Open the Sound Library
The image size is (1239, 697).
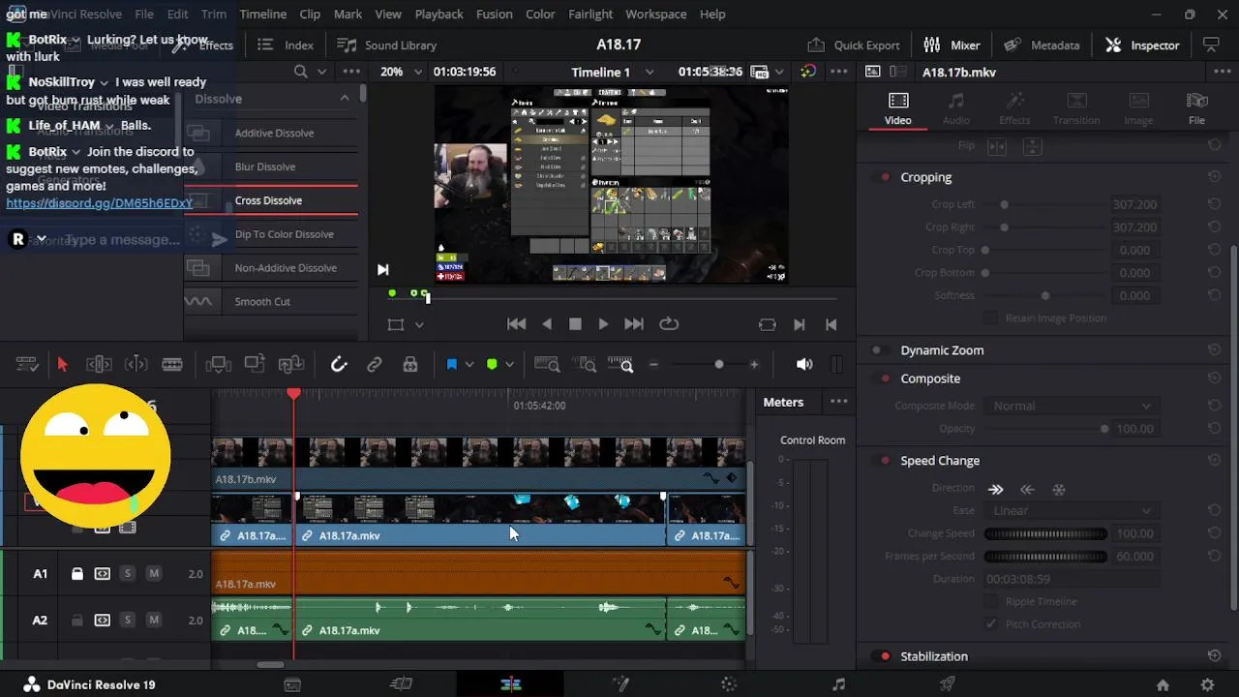coord(386,45)
